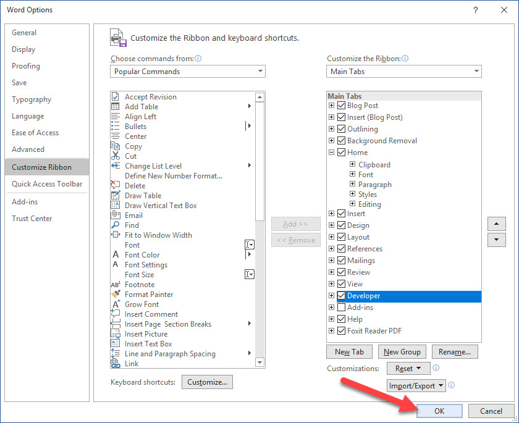
Task: Open the Import/Export dropdown
Action: 416,385
